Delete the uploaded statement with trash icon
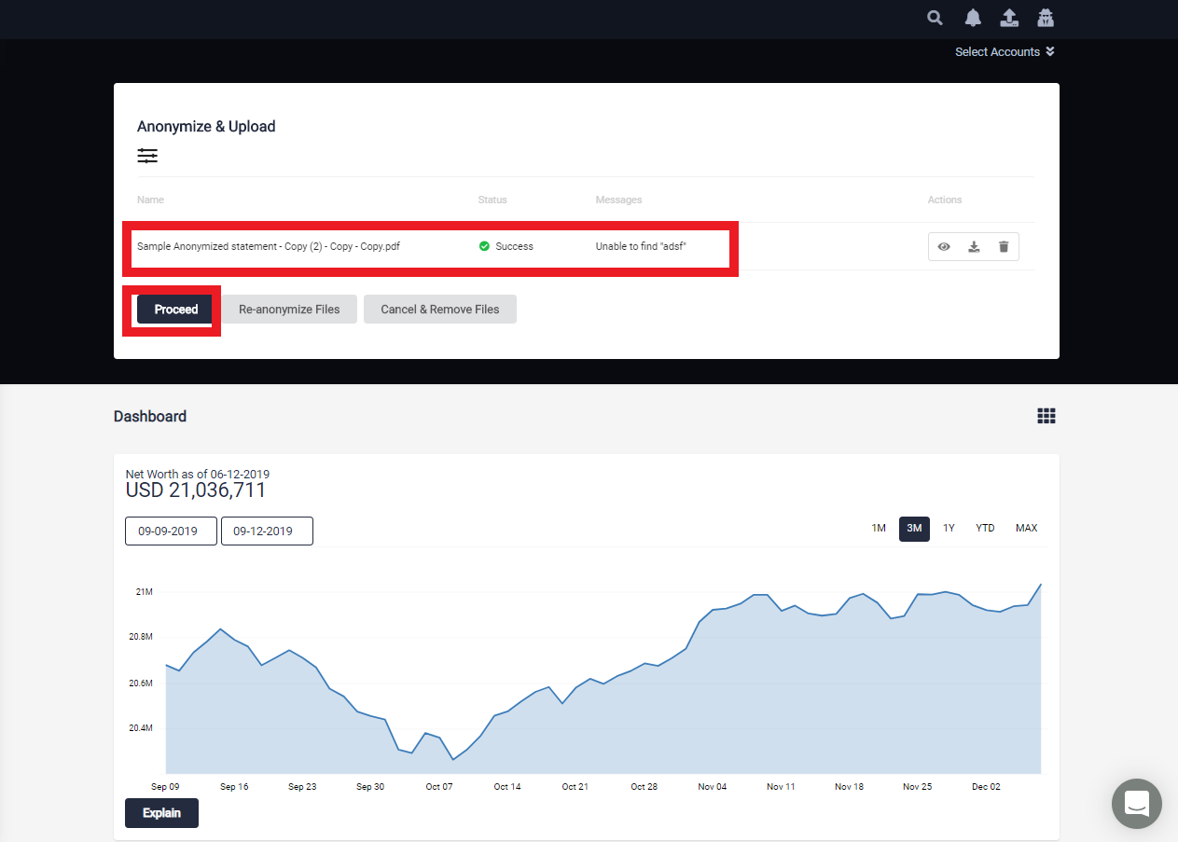The width and height of the screenshot is (1178, 842). [1004, 247]
